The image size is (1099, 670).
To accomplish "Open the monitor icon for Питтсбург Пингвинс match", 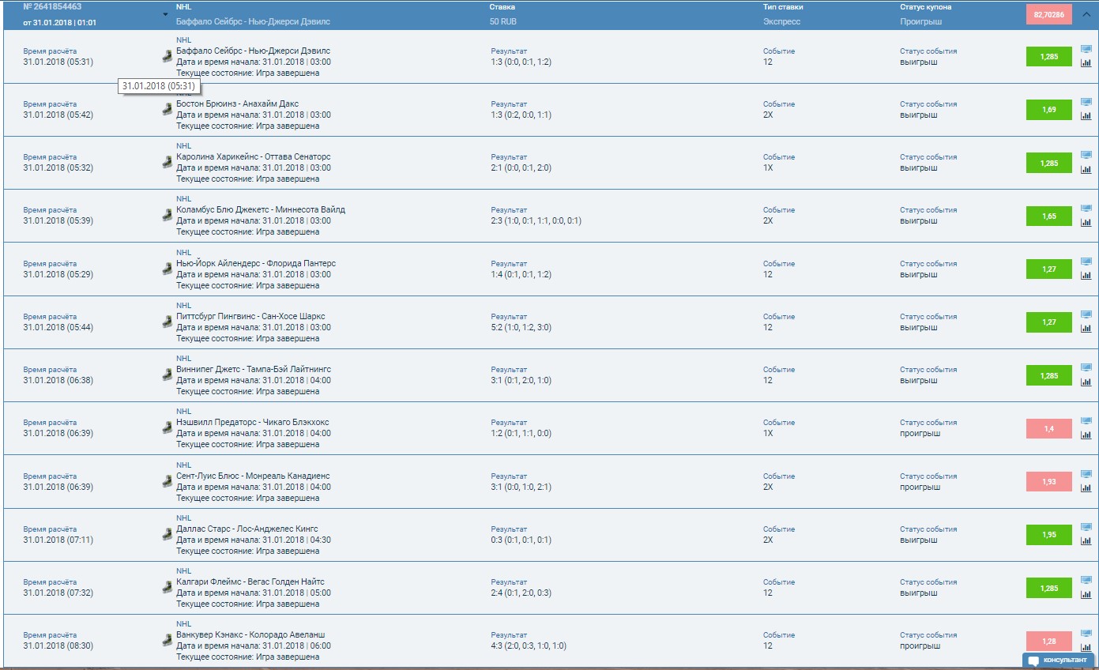I will tap(1086, 314).
